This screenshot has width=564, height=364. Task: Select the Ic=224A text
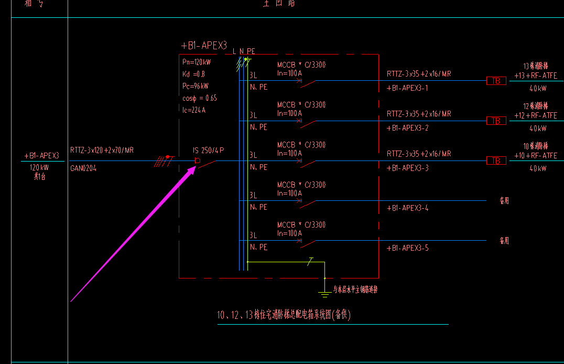pyautogui.click(x=194, y=110)
